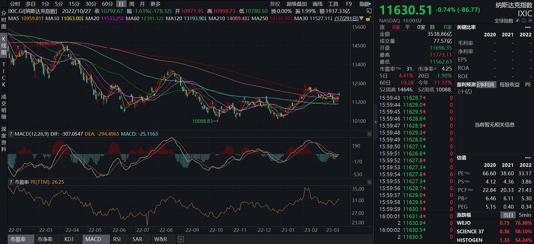Select the PE forecast tab
Viewport: 534px width, 244px height.
[x=528, y=84]
